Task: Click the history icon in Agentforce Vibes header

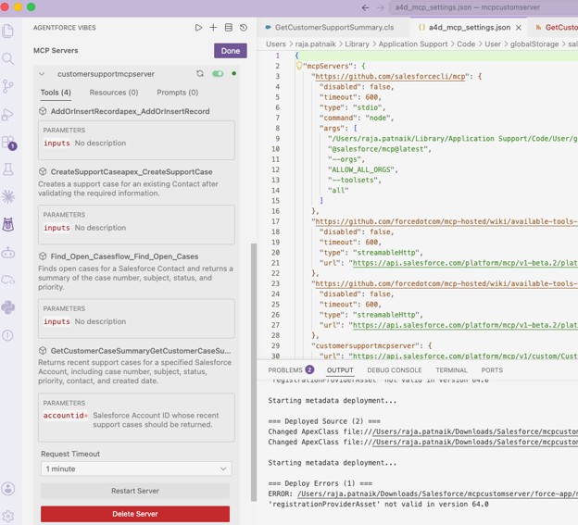Action: pyautogui.click(x=244, y=28)
